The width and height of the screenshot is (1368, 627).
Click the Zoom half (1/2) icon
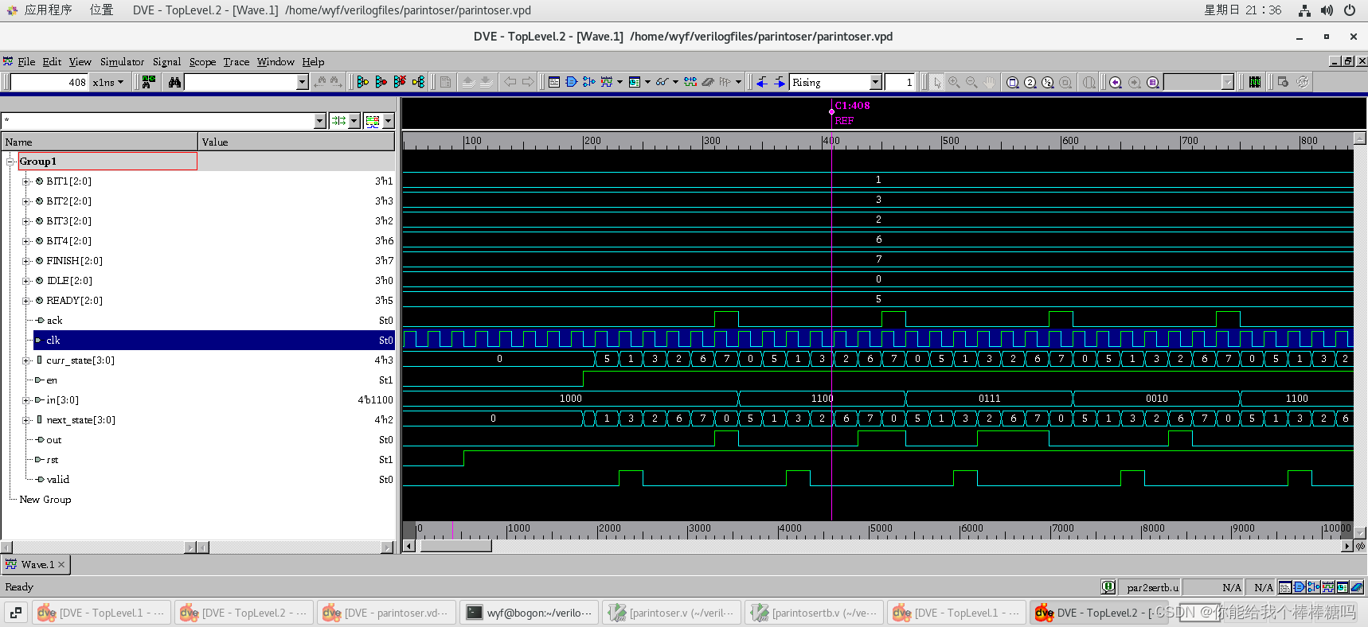[x=1048, y=82]
